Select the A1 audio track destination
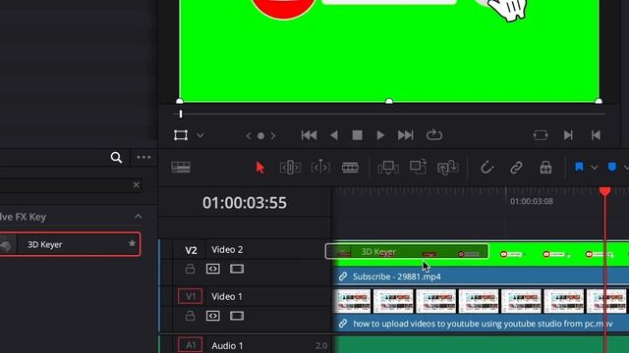Screen dimensions: 629x353 click(x=190, y=345)
